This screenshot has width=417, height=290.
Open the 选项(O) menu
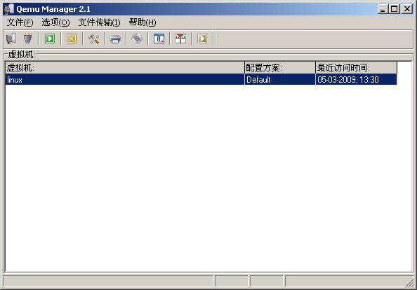coord(55,22)
